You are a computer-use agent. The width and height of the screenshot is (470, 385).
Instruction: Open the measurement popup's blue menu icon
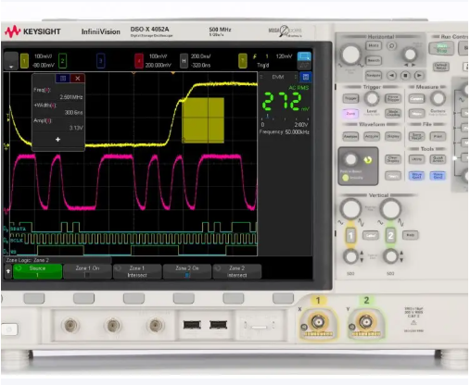63,79
